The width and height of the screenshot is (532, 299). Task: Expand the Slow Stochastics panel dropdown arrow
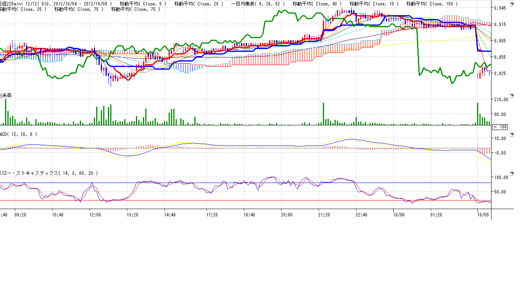(512, 173)
